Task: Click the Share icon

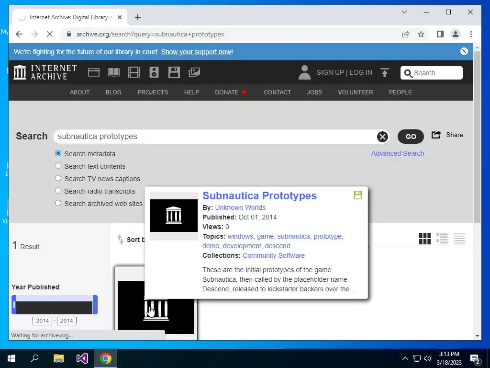Action: [x=436, y=135]
